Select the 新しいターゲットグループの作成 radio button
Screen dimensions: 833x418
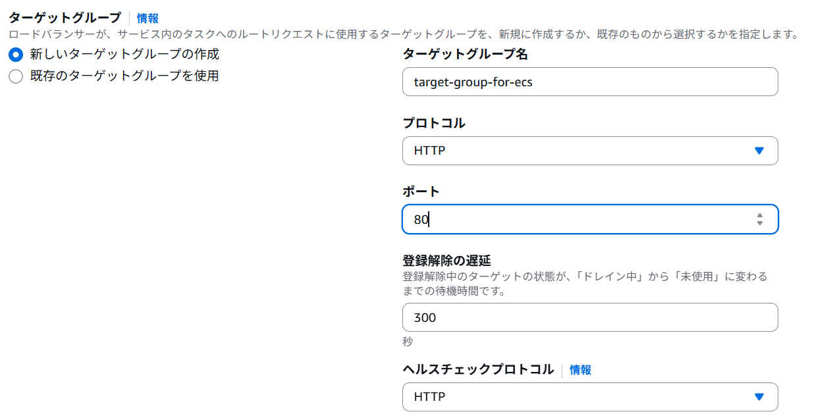tap(16, 55)
